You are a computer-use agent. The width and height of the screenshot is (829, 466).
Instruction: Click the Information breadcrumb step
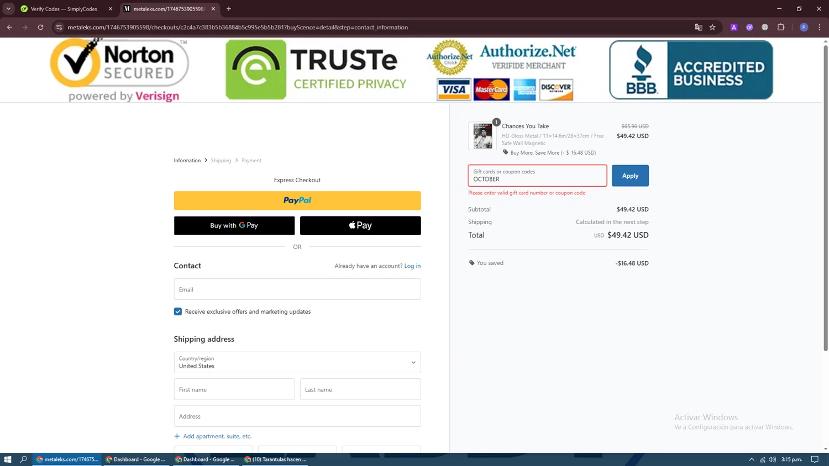click(187, 161)
